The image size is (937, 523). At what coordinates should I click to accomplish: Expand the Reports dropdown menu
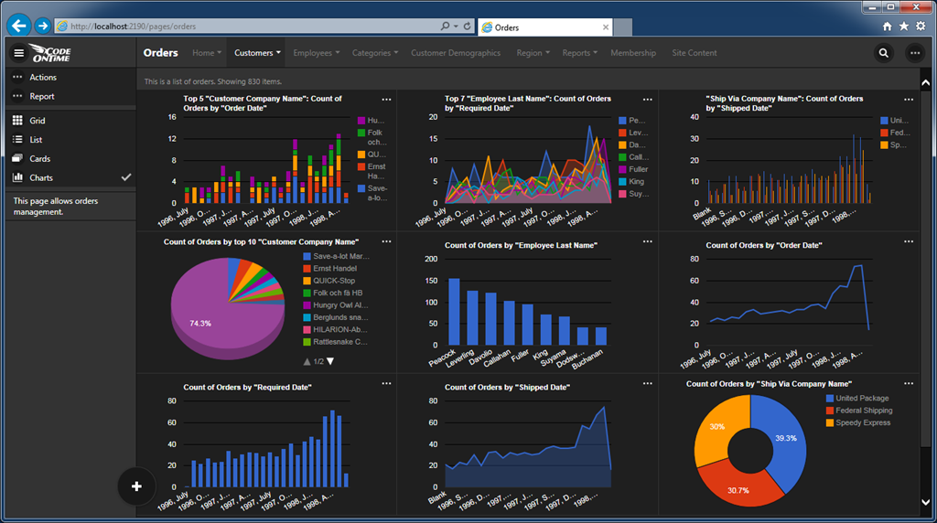580,53
